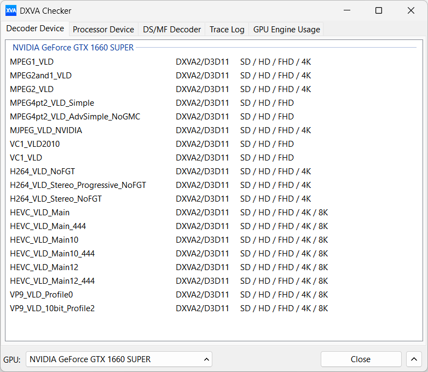Image resolution: width=428 pixels, height=372 pixels.
Task: Select the MPEG1_VLD row
Action: 214,62
